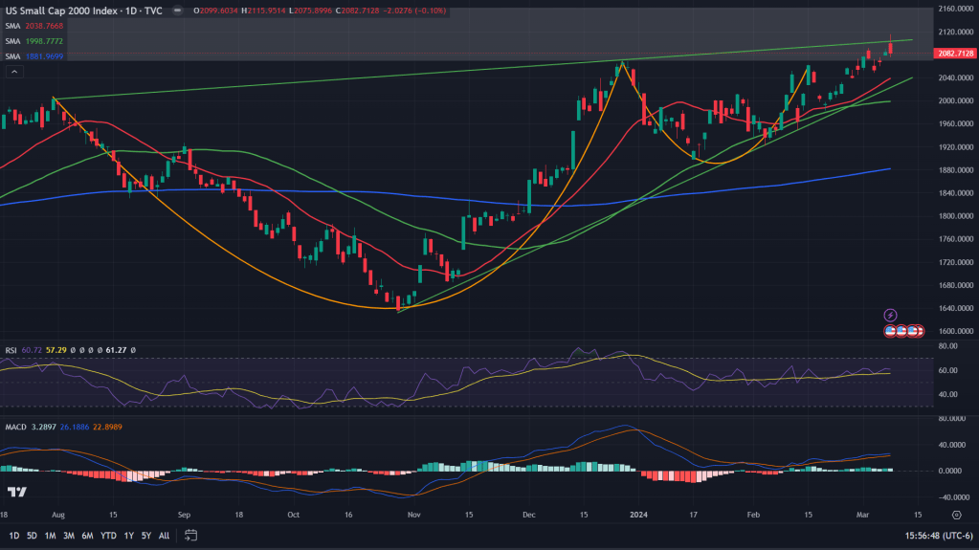This screenshot has height=550, width=979.
Task: Click the purple lightning bolt event marker
Action: click(891, 315)
